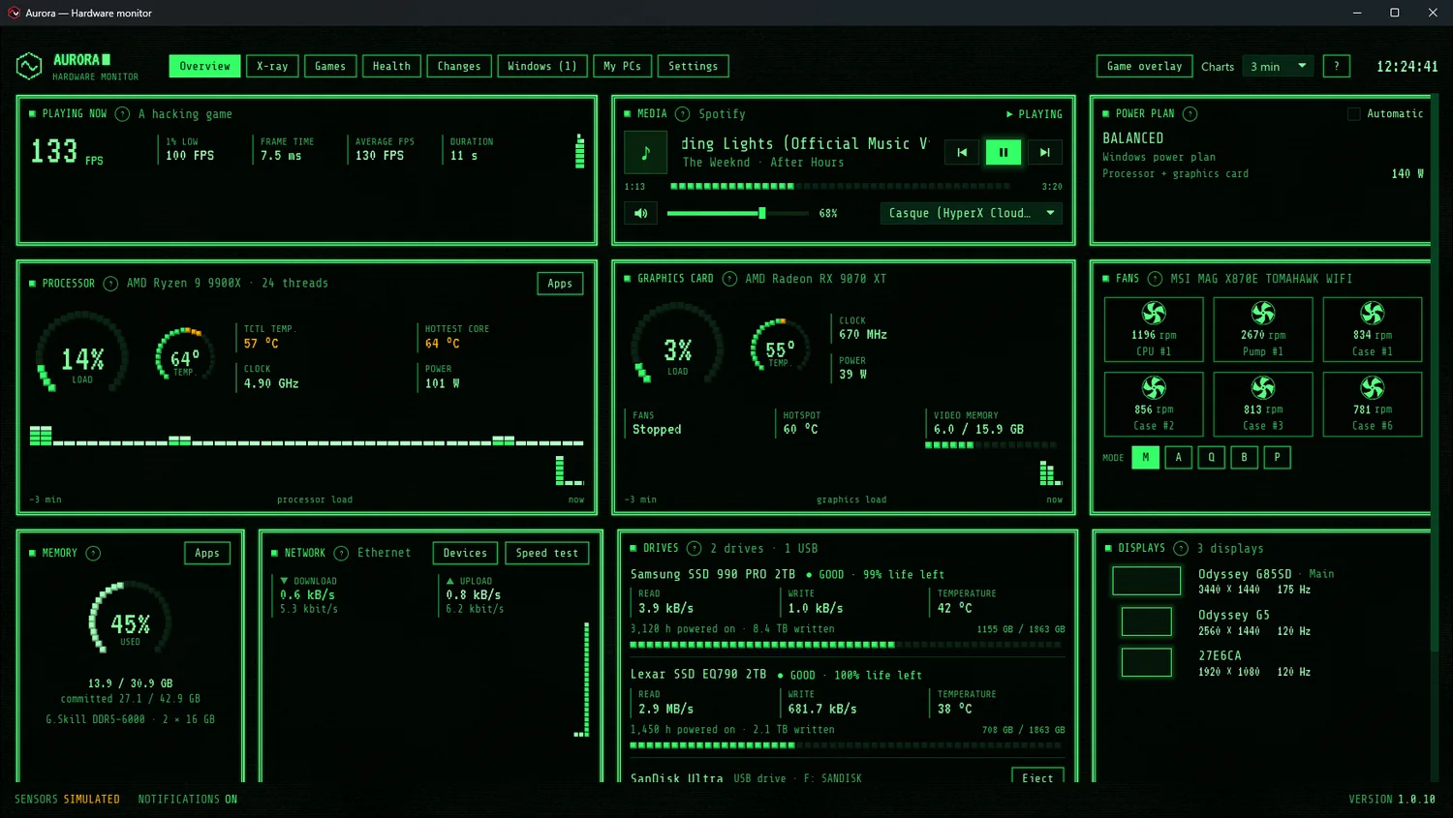The image size is (1453, 818).
Task: Set fan mode to Q
Action: pos(1212,457)
